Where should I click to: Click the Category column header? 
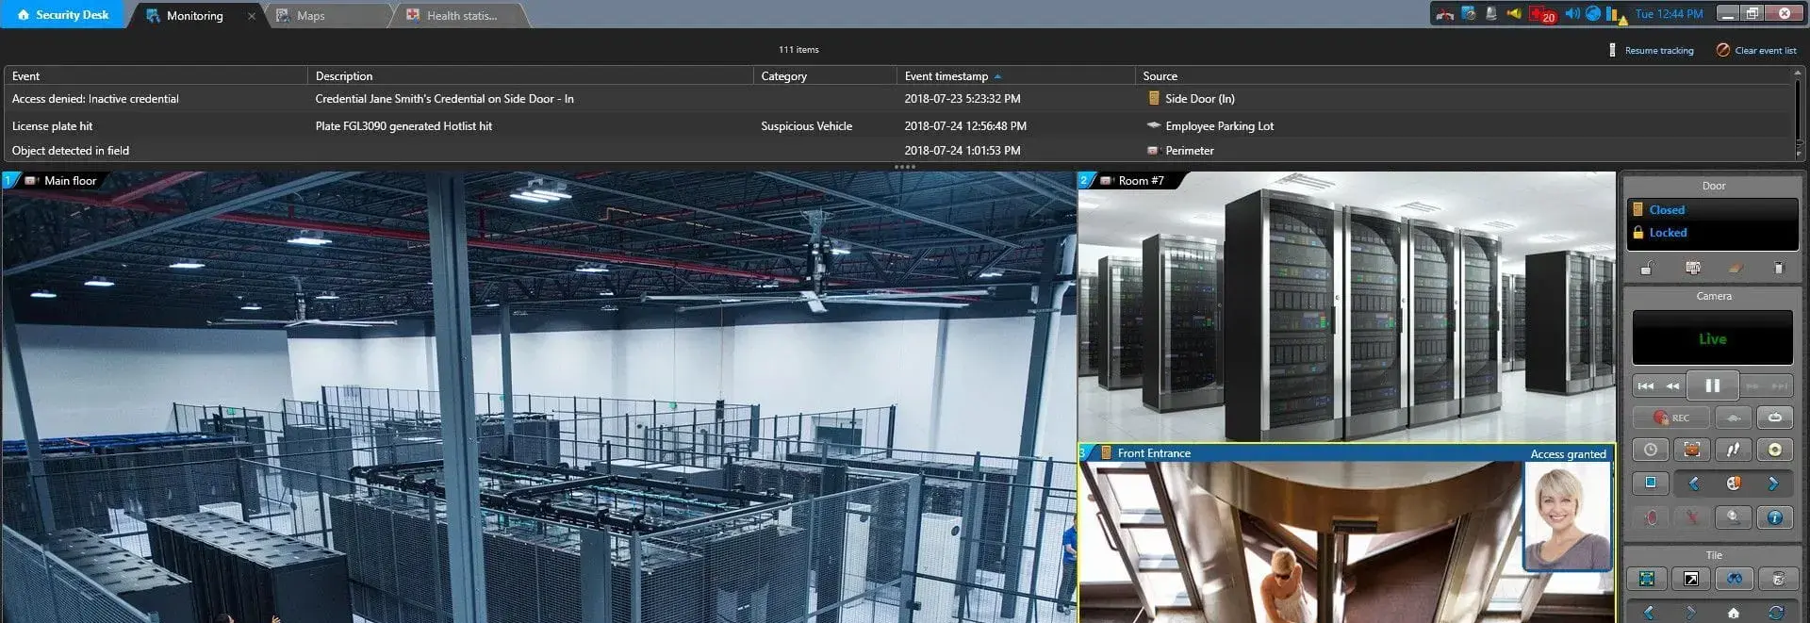[x=783, y=76]
